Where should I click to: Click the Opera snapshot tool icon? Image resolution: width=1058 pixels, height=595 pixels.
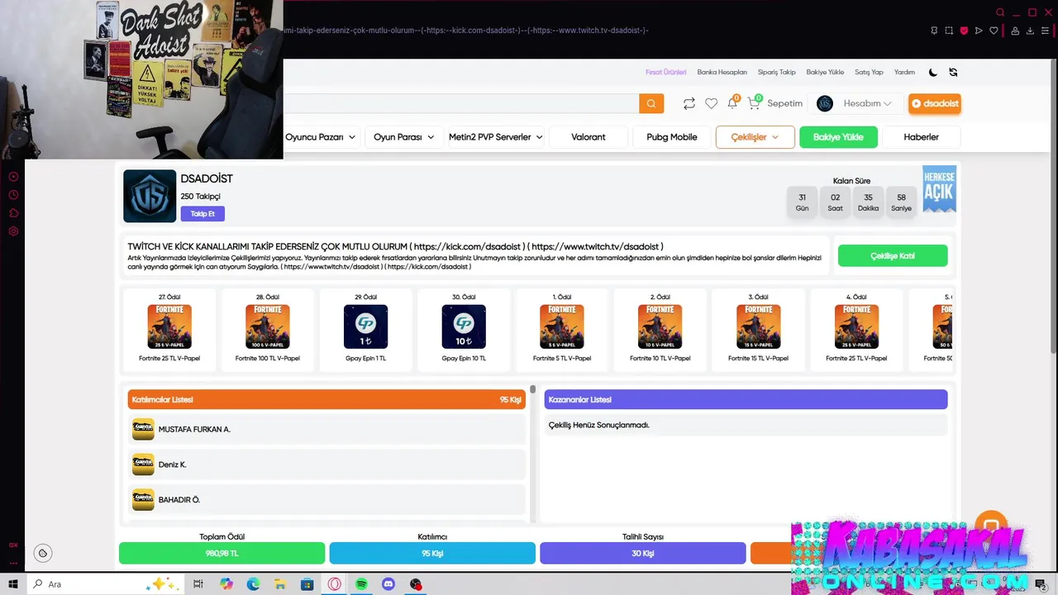pyautogui.click(x=949, y=31)
